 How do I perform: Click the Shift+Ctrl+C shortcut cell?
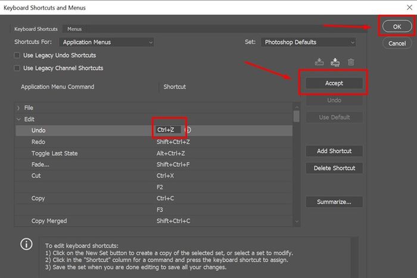click(x=173, y=221)
